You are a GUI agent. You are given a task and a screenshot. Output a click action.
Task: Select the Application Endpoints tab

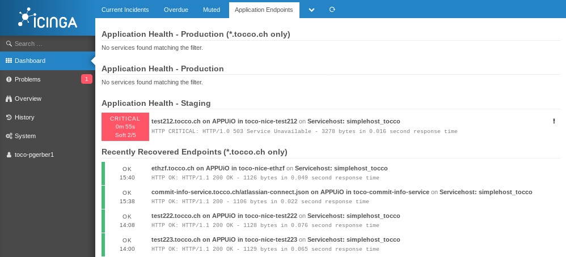(x=264, y=10)
